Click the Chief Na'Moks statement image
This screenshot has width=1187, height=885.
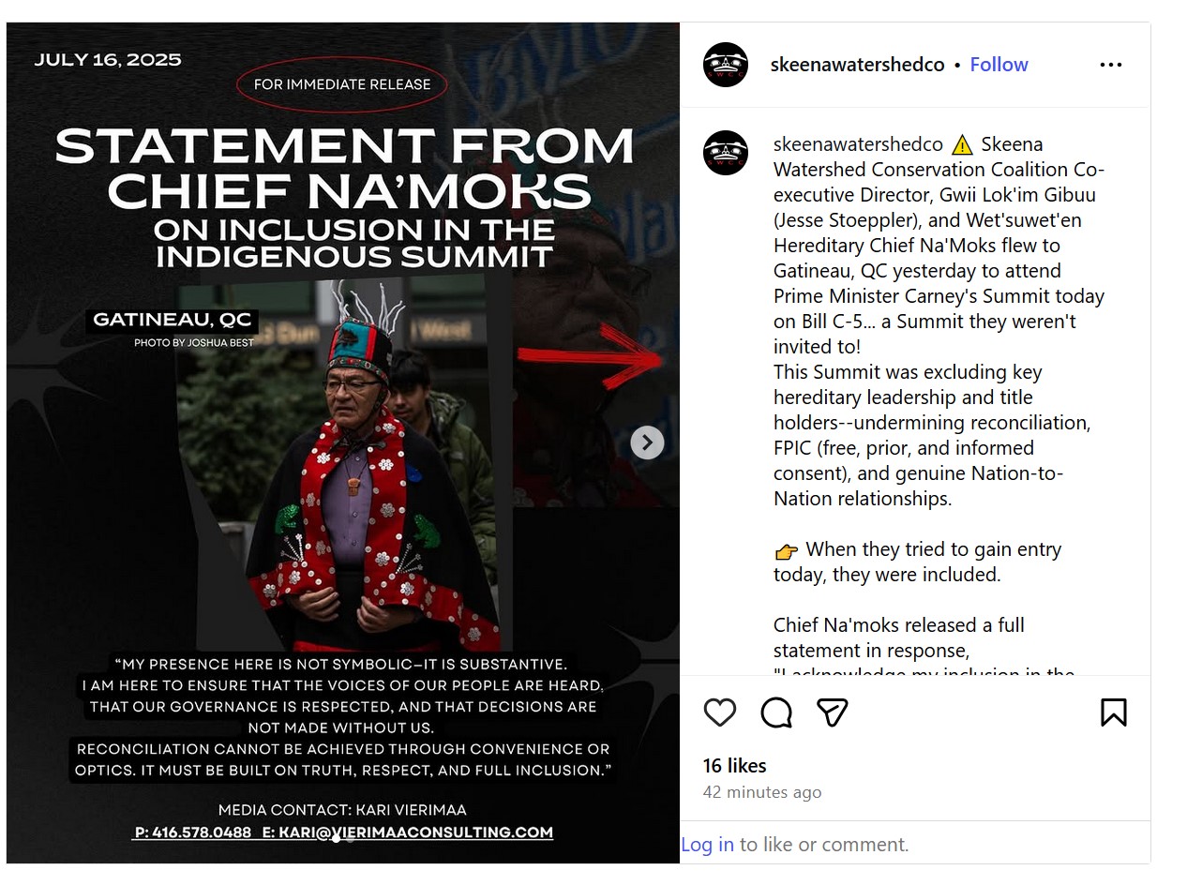pyautogui.click(x=343, y=442)
